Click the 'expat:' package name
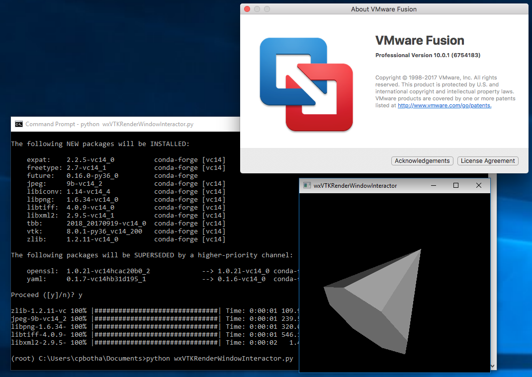Screen dimensions: 532x377 point(39,159)
